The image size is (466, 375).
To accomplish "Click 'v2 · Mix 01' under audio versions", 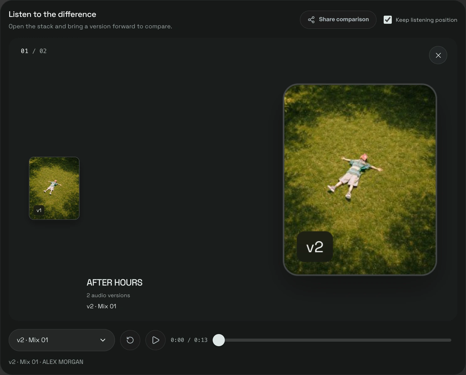I will (x=101, y=306).
